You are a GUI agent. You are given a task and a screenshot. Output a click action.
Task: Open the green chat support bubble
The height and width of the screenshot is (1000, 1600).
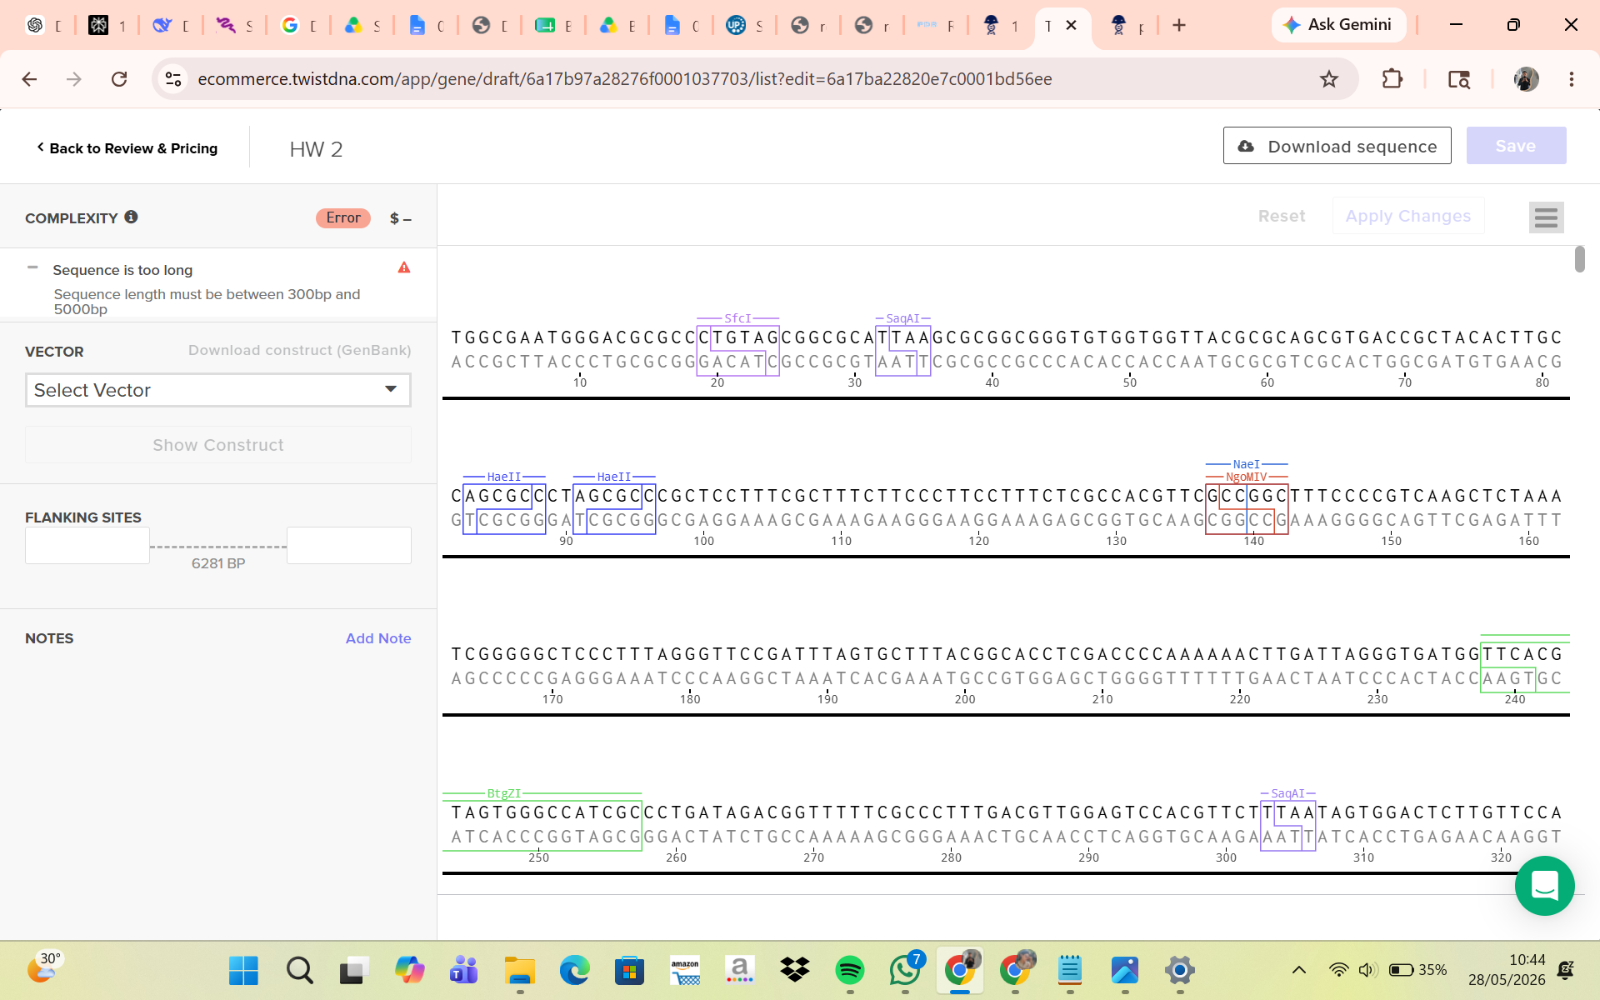[x=1544, y=885]
